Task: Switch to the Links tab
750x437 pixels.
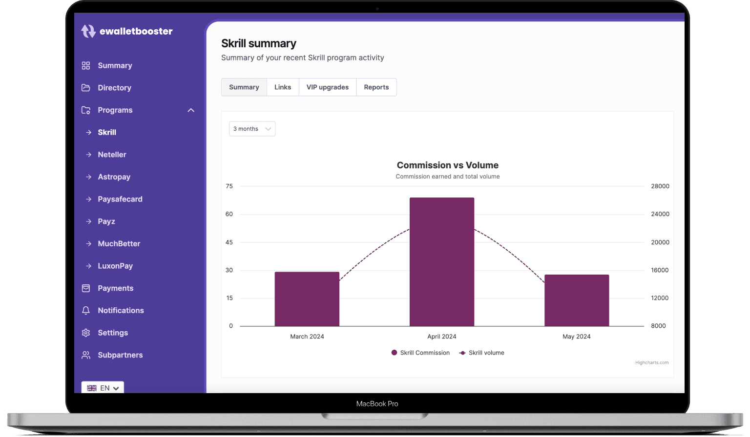Action: (283, 87)
